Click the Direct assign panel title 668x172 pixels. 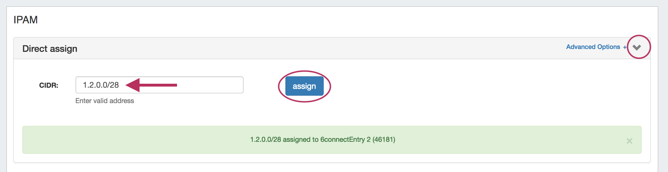(x=50, y=49)
